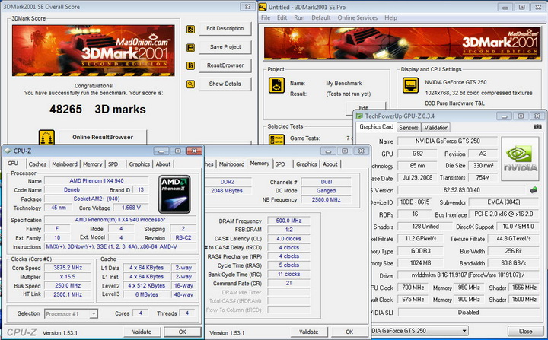Viewport: 548px width, 340px height.
Task: Open the Online Services menu
Action: pos(357,17)
